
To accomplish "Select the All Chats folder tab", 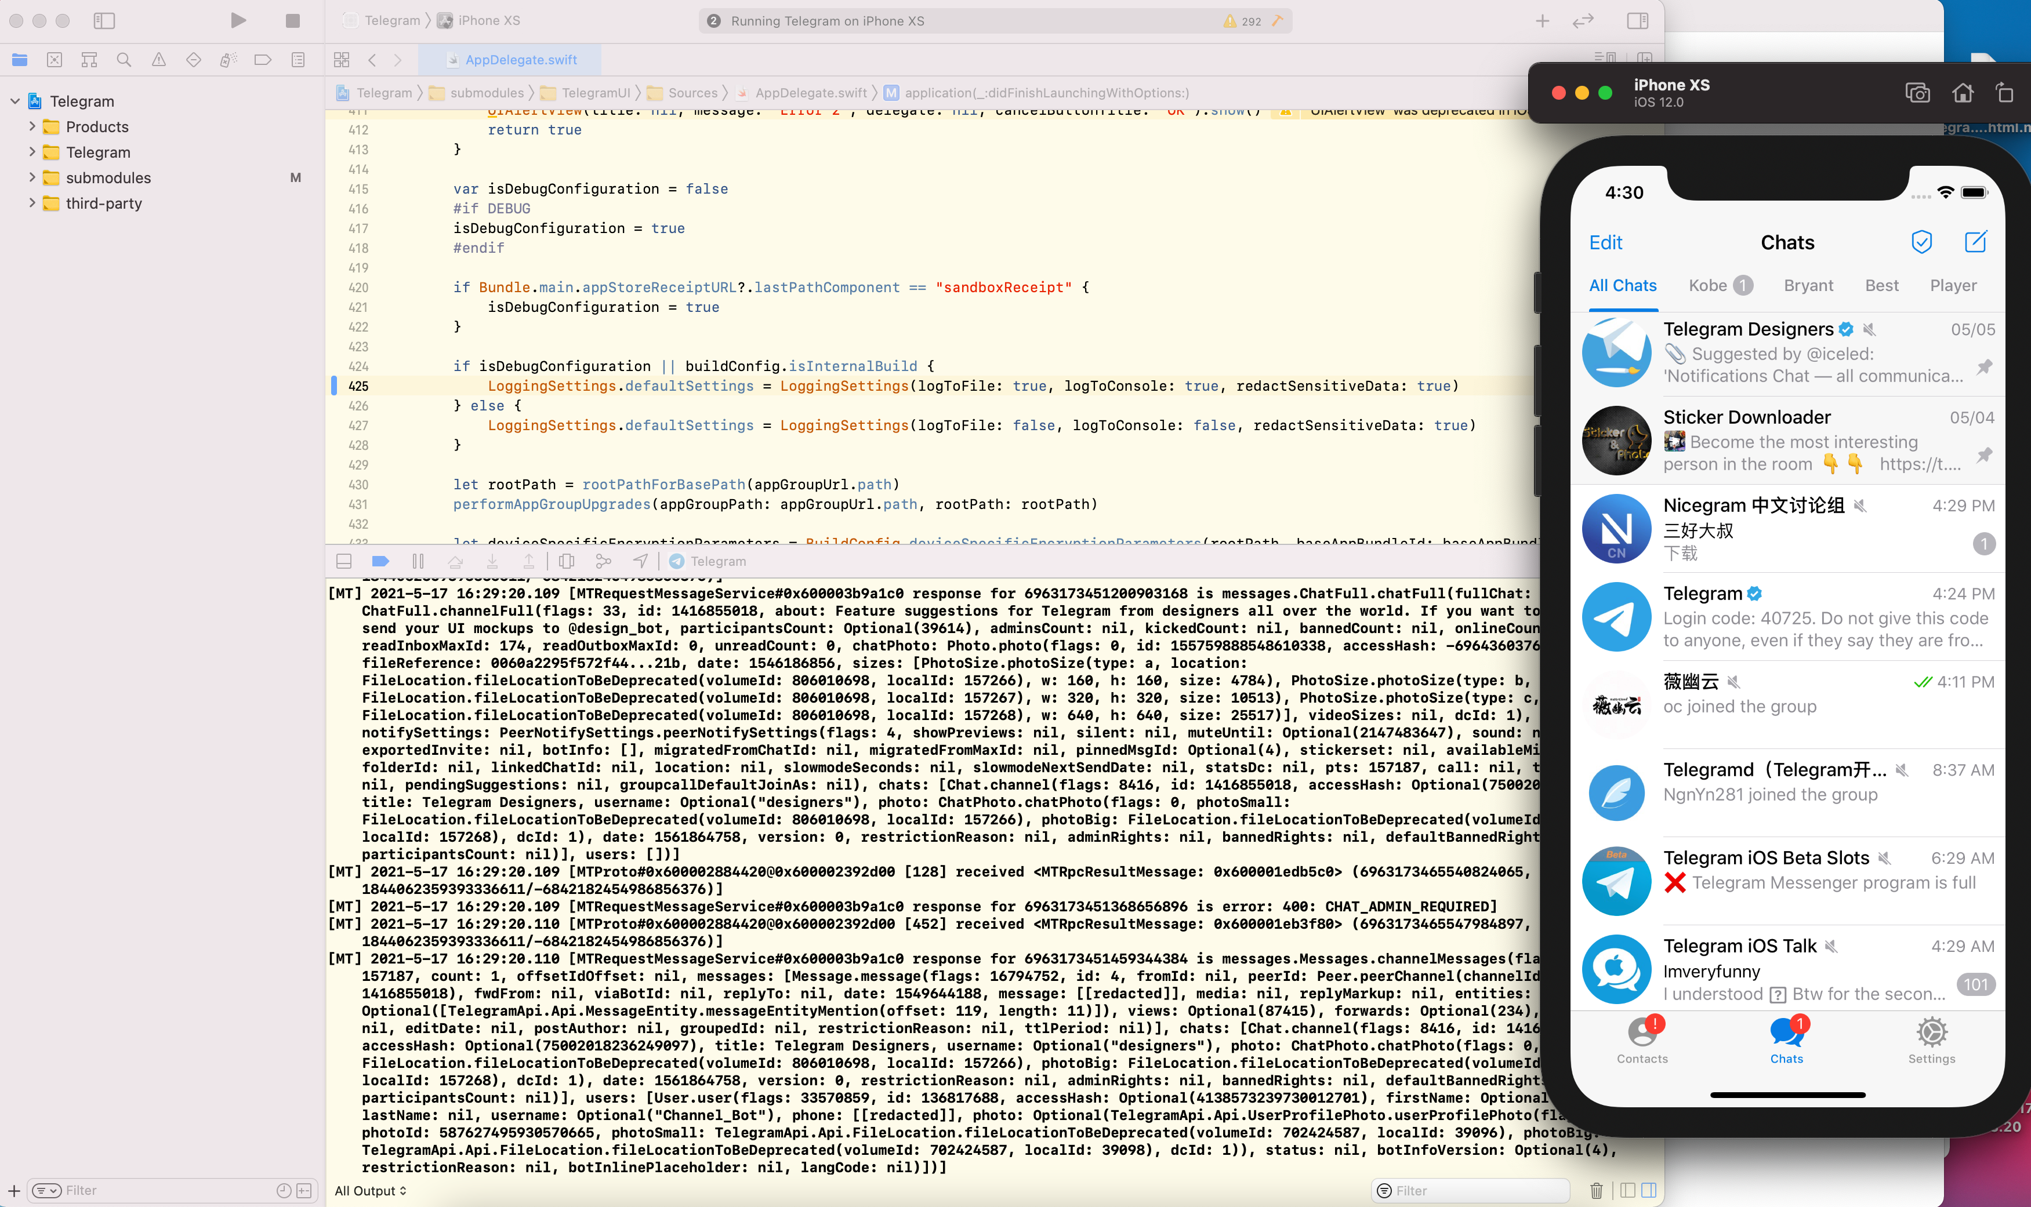I will (x=1623, y=285).
